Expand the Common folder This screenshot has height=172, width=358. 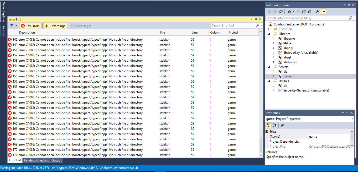pos(269,29)
